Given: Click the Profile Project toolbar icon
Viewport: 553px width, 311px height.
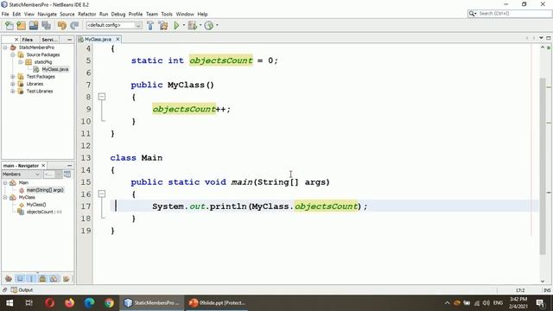Looking at the screenshot, I should tap(209, 25).
